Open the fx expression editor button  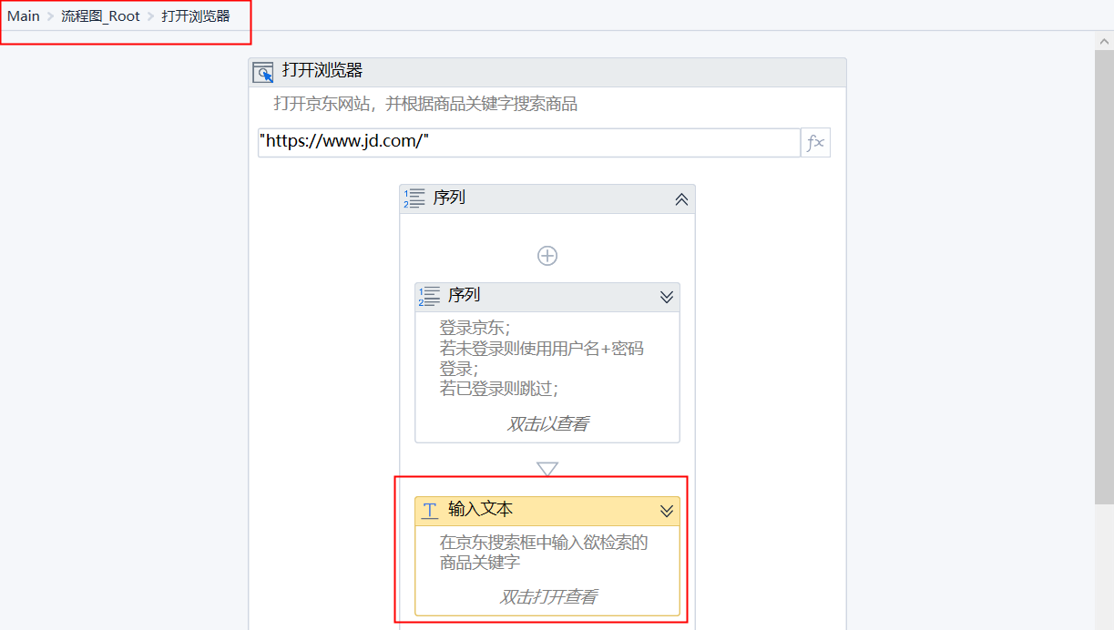[815, 143]
